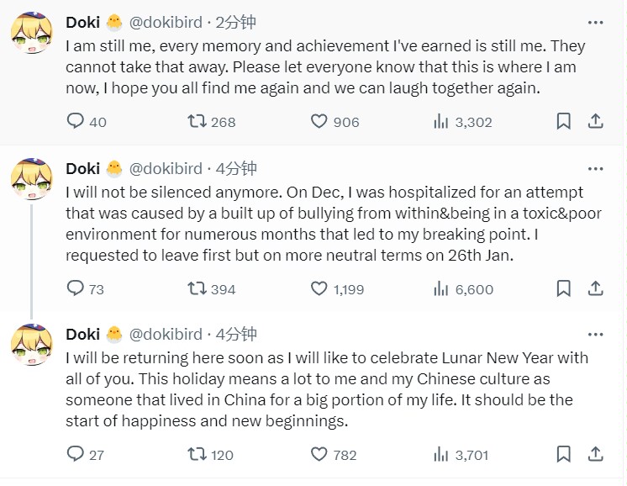Screen dimensions: 627x486
Task: Like the tweet with 782 likes
Action: pos(319,455)
